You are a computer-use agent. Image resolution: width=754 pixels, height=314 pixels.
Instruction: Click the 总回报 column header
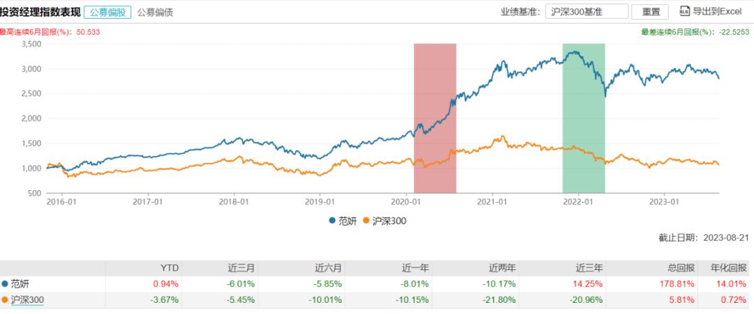pos(675,268)
